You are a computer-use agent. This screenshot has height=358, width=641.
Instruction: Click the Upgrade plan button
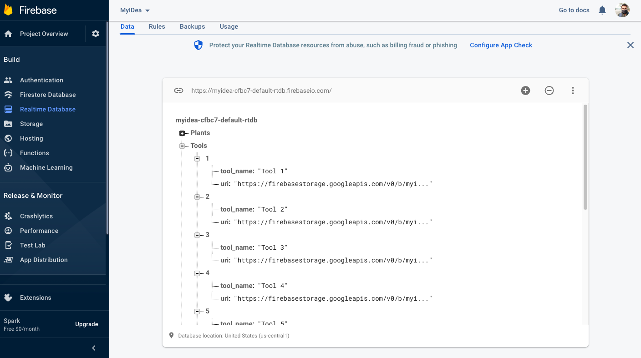(86, 324)
